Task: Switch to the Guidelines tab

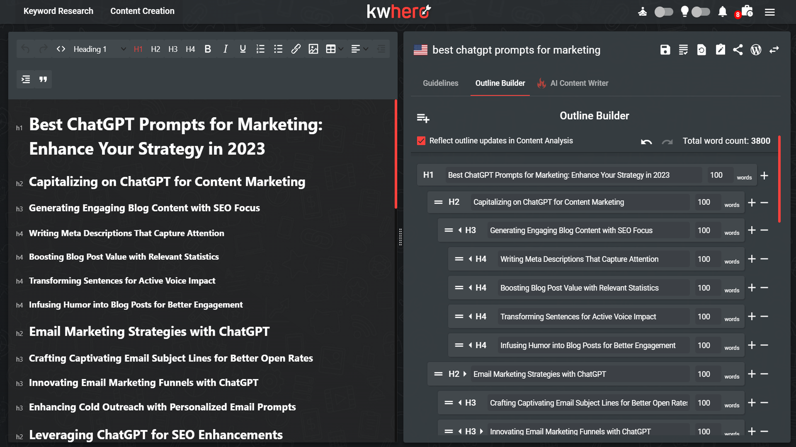Action: tap(440, 83)
